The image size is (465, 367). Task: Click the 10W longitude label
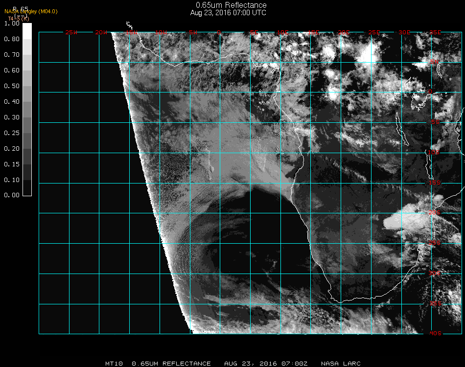click(x=160, y=32)
